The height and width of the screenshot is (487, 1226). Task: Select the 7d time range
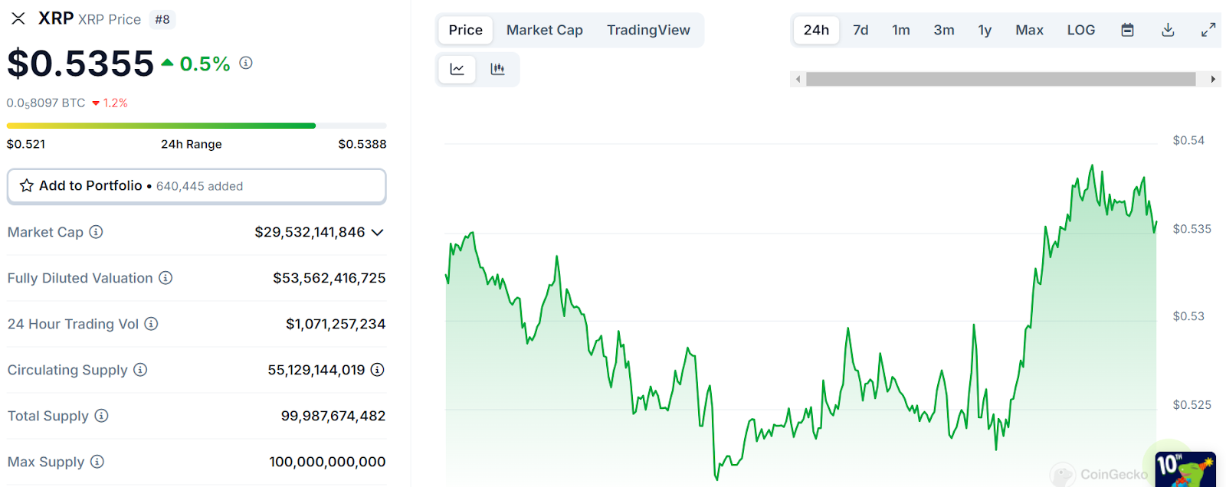pos(860,30)
